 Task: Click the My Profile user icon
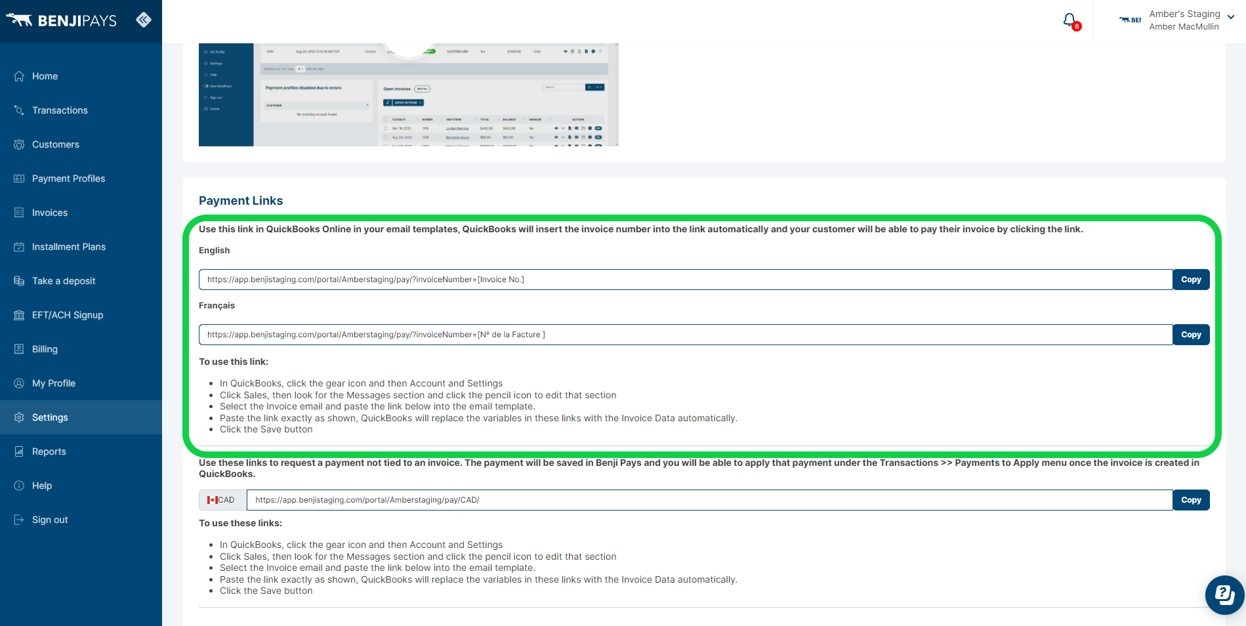click(19, 383)
